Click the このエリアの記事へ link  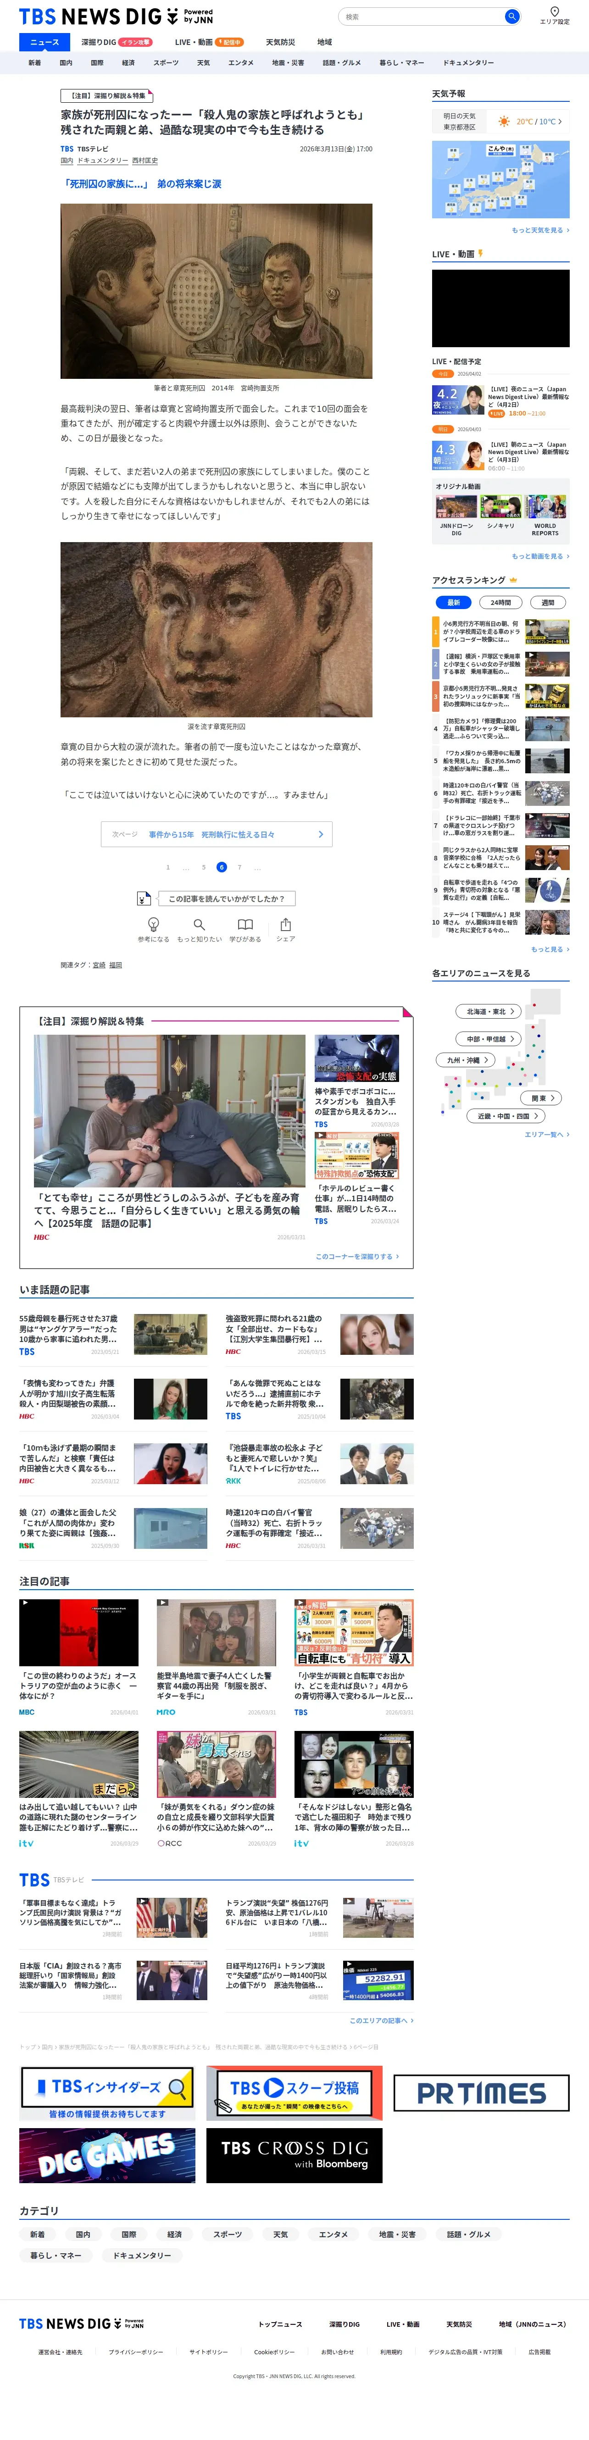click(382, 2020)
